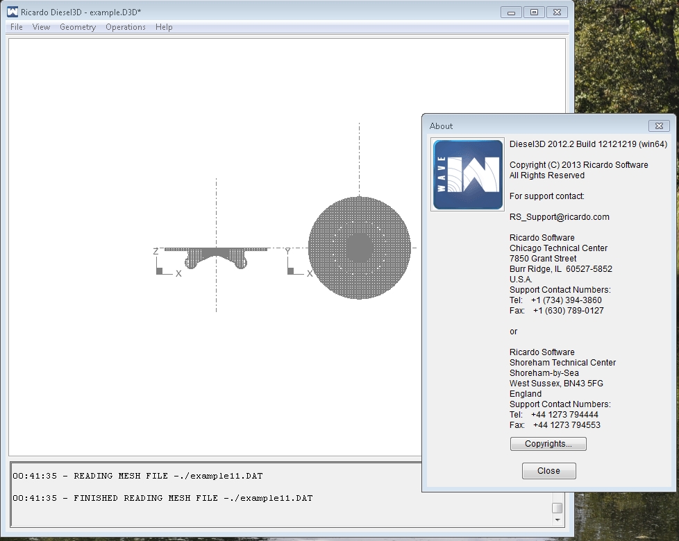
Task: Open the View menu
Action: coord(41,27)
